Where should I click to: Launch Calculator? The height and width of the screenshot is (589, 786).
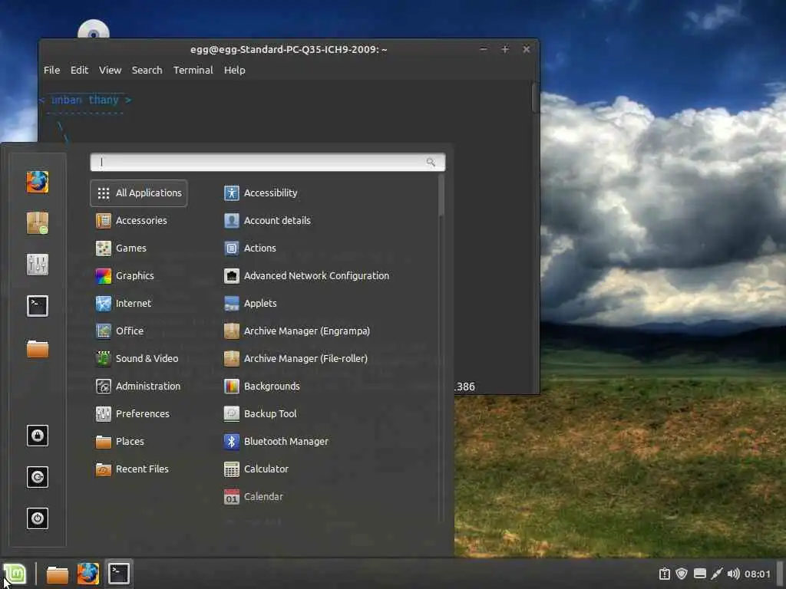point(256,469)
